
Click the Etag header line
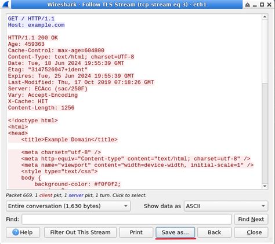tap(48, 70)
